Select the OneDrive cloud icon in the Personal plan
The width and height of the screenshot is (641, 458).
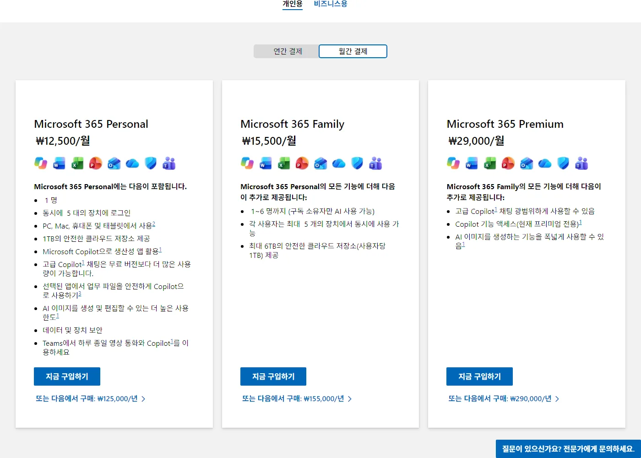(x=132, y=163)
